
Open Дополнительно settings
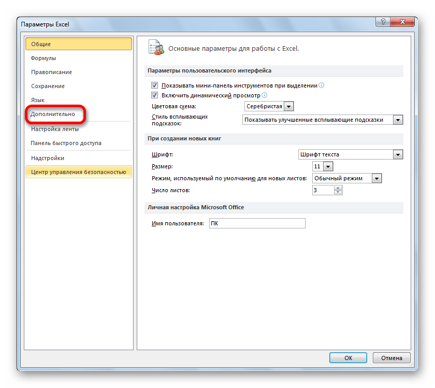point(79,114)
